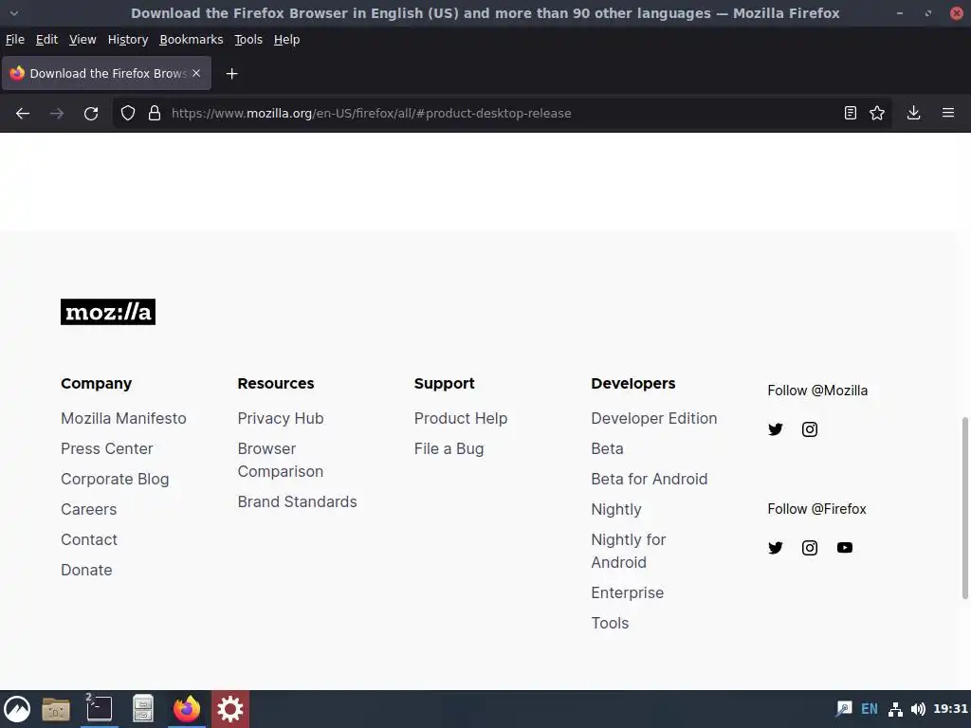The height and width of the screenshot is (728, 971).
Task: Switch to Firefox in taskbar
Action: click(x=187, y=709)
